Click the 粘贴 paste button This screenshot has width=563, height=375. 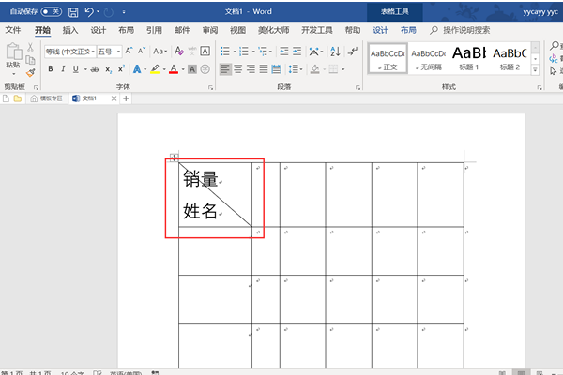click(13, 59)
